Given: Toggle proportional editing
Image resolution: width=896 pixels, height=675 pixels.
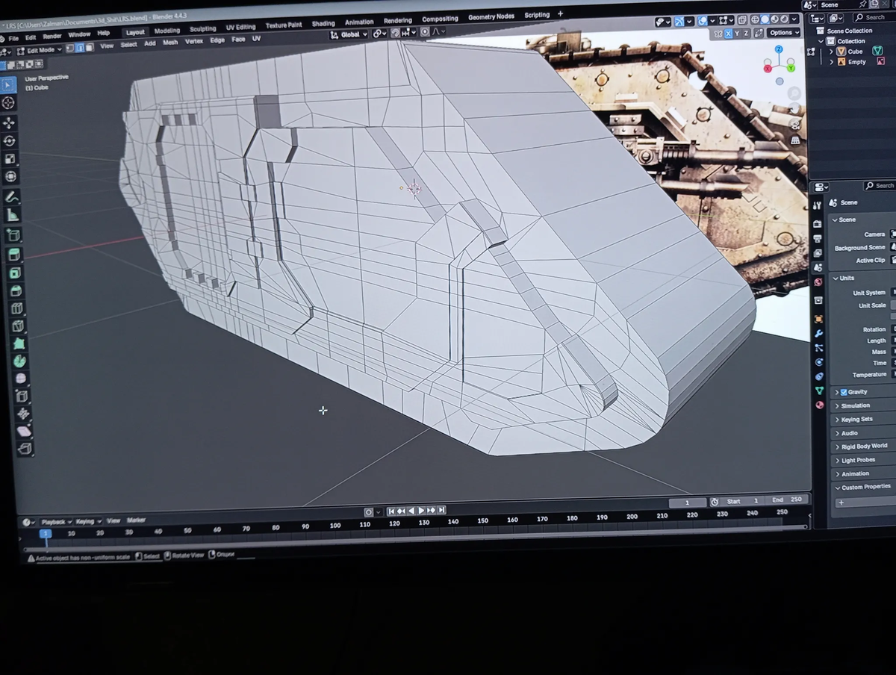Looking at the screenshot, I should 425,32.
